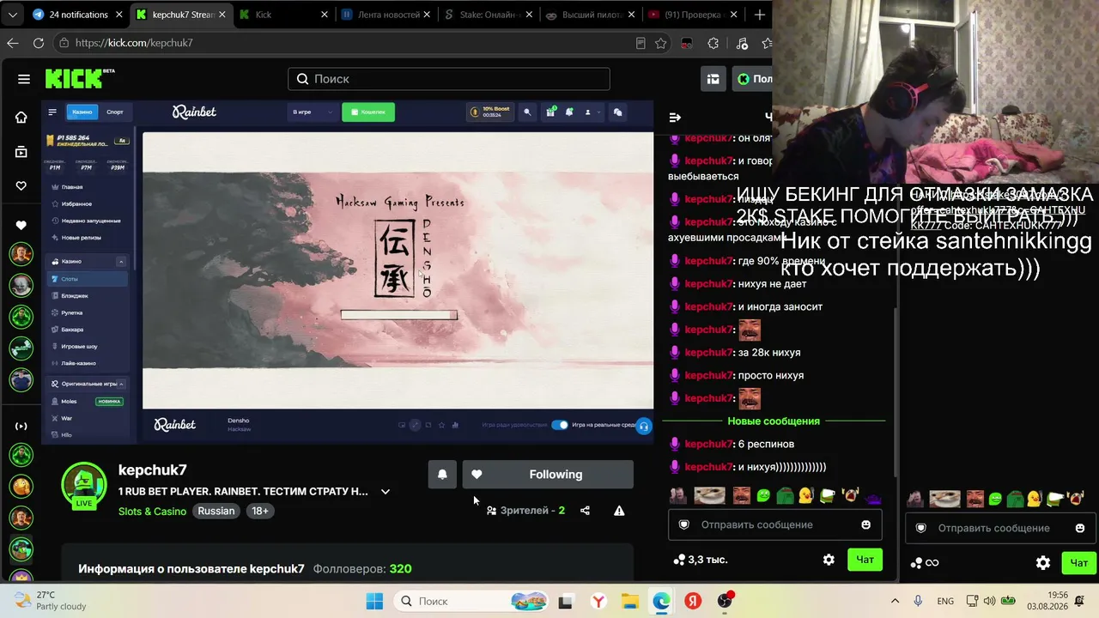Click kepchuk7 channel avatar
Viewport: 1099px width, 618px height.
tap(83, 487)
